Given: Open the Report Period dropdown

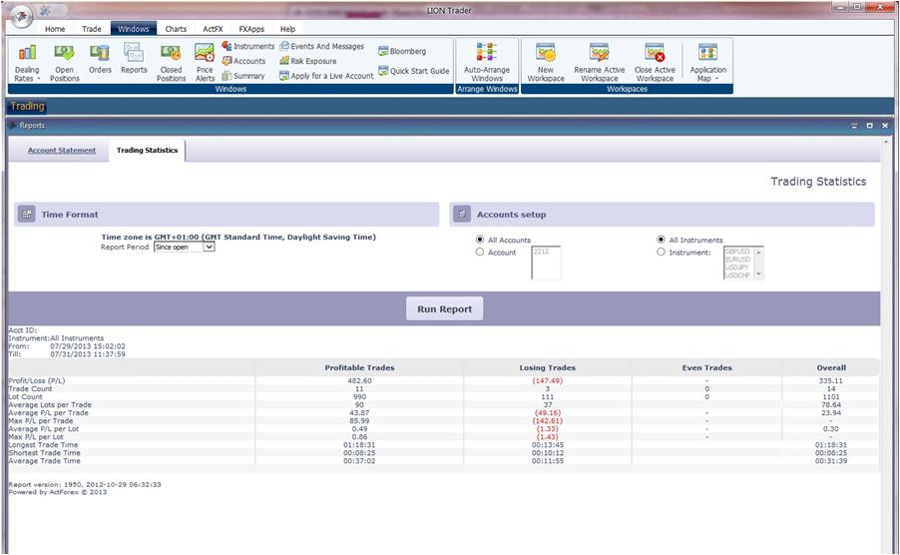Looking at the screenshot, I should point(185,247).
